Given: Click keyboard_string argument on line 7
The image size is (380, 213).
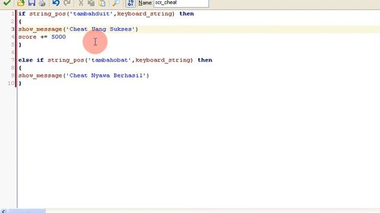Looking at the screenshot, I should tap(163, 60).
